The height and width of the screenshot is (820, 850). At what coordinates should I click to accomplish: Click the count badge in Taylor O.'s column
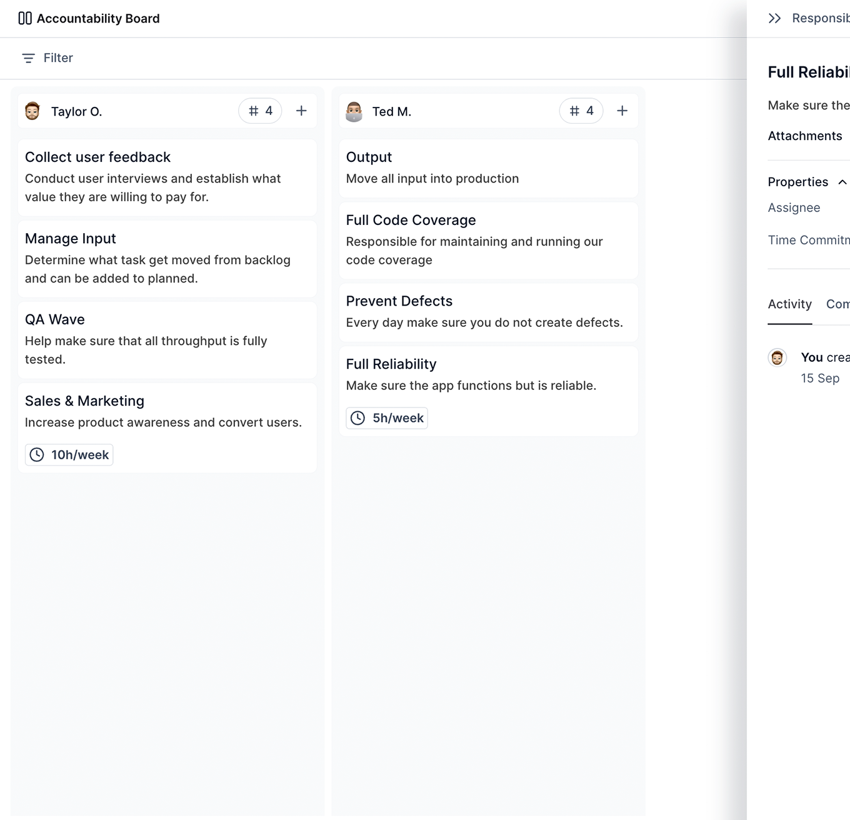click(x=260, y=111)
